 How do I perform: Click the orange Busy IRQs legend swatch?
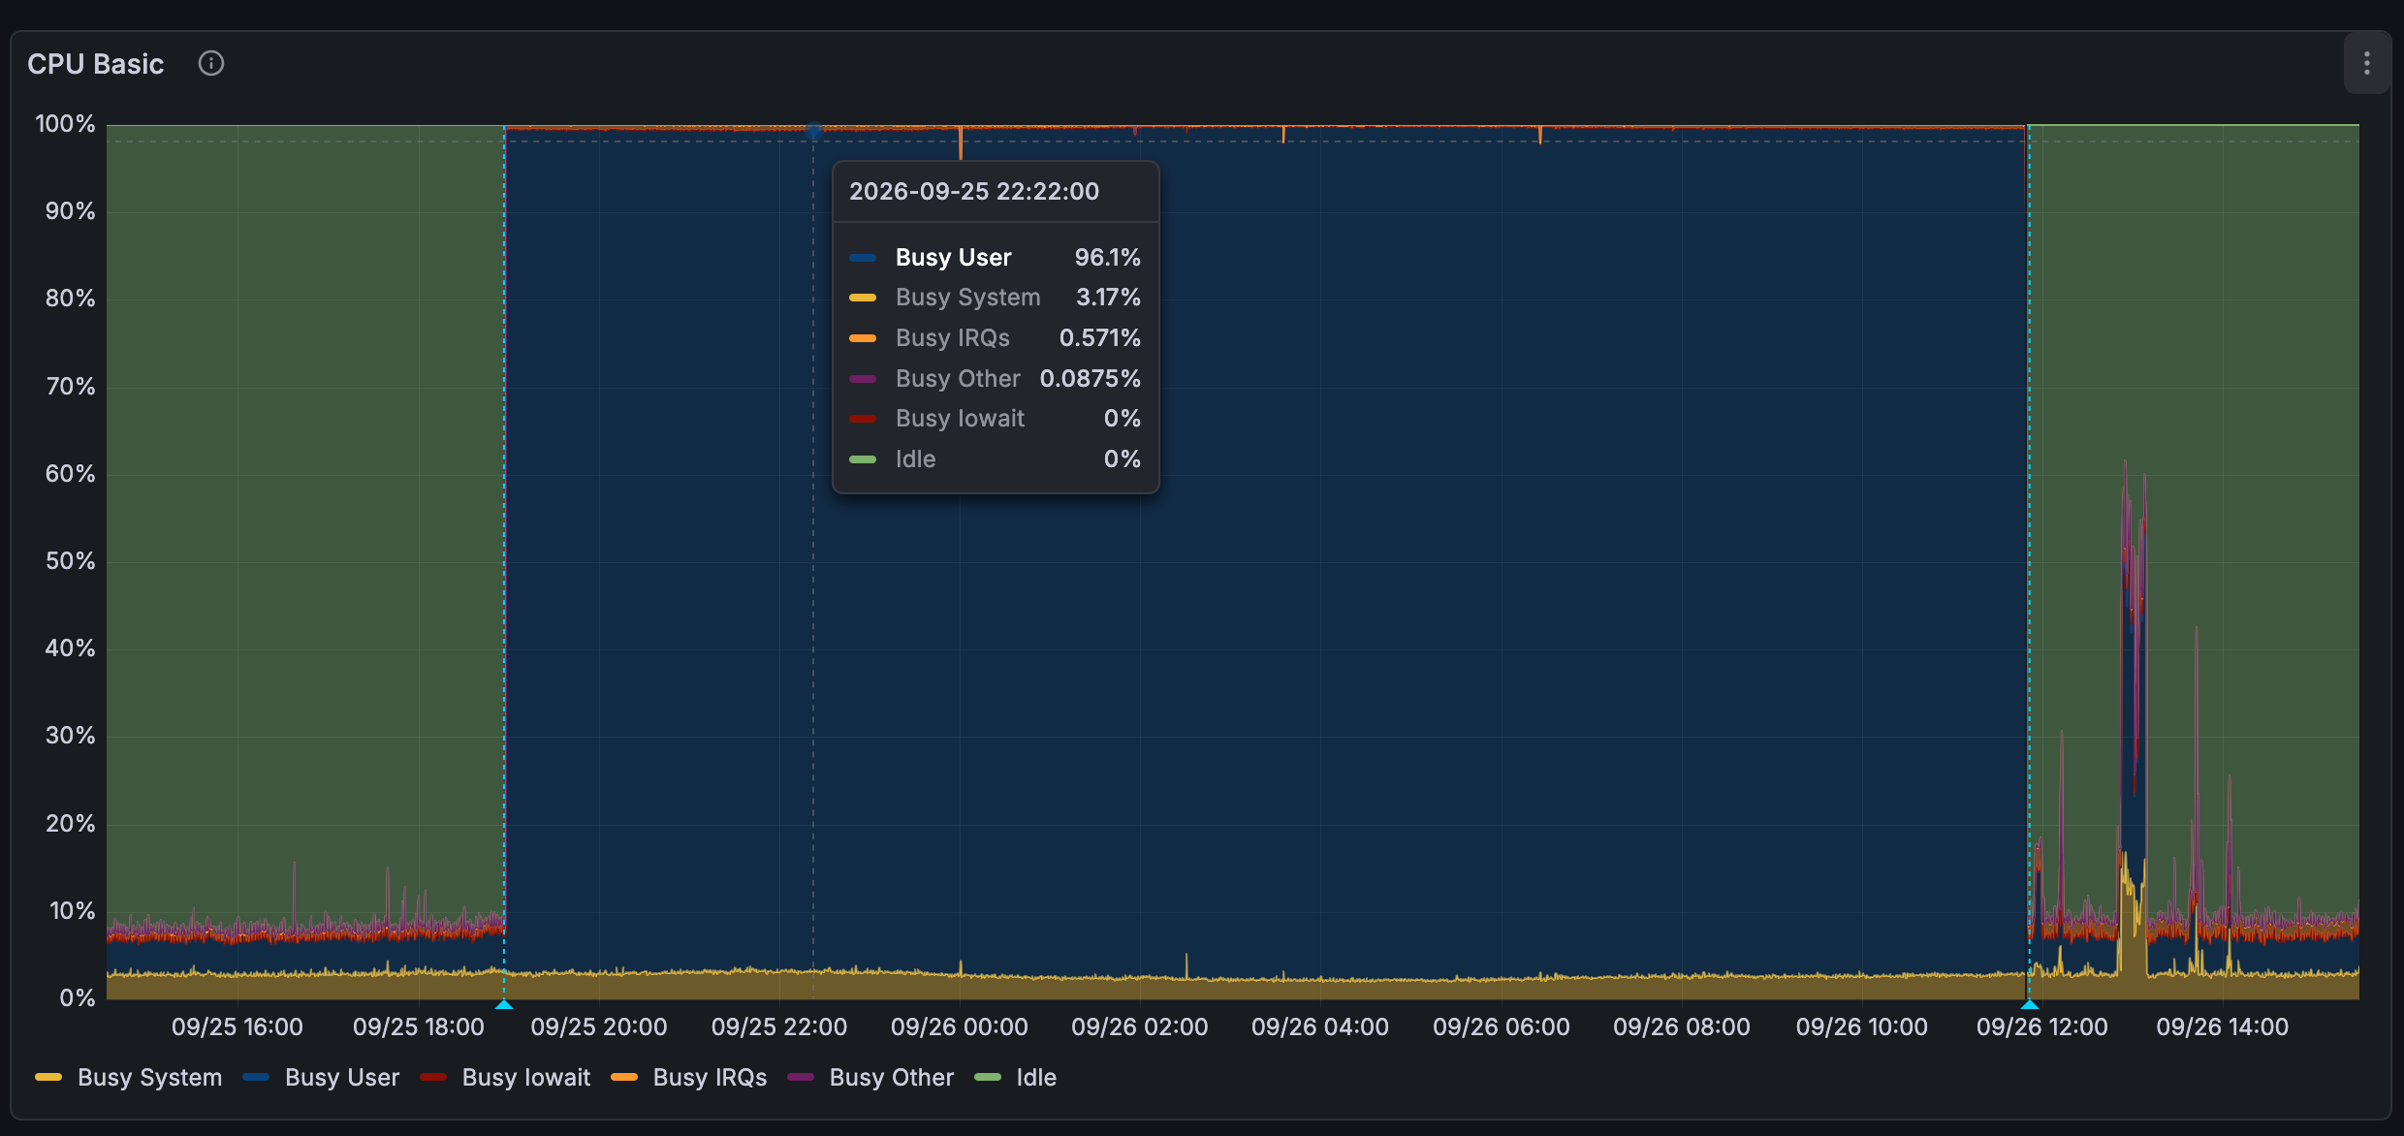coord(624,1078)
